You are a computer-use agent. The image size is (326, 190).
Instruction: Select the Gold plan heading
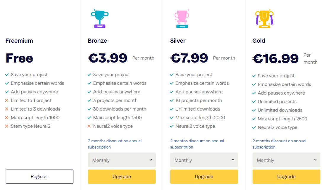coord(259,41)
